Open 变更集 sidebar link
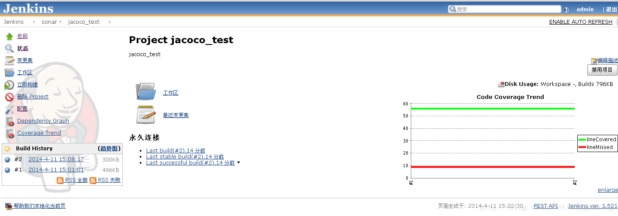 point(25,60)
